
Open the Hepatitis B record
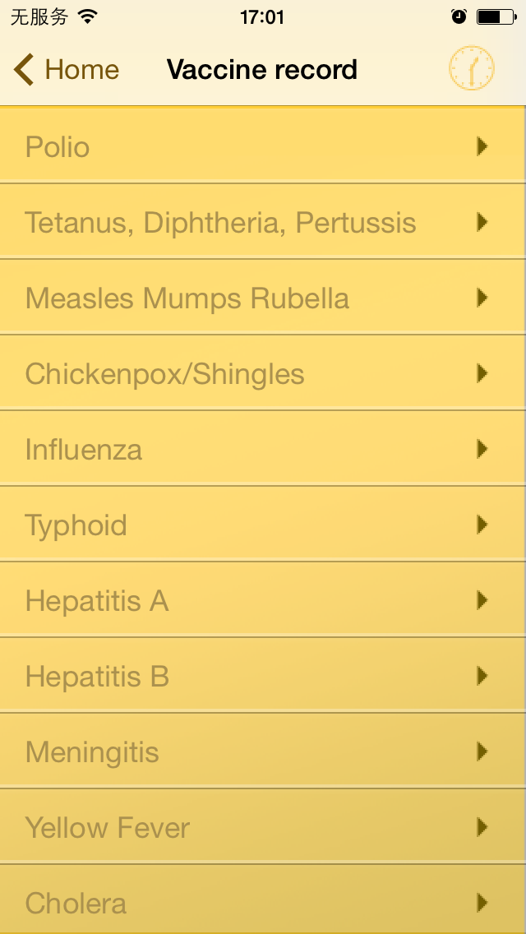(x=263, y=676)
